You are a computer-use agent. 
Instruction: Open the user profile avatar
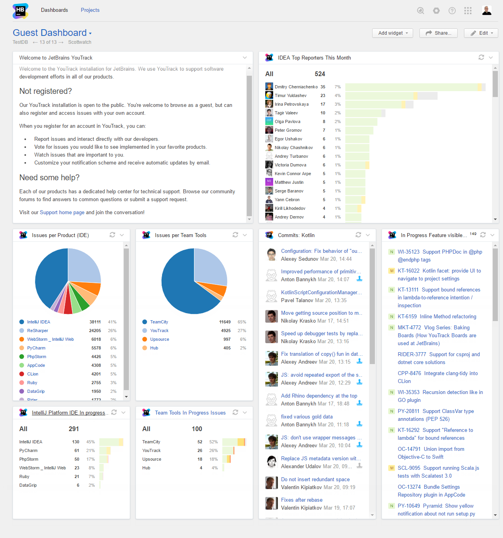487,10
